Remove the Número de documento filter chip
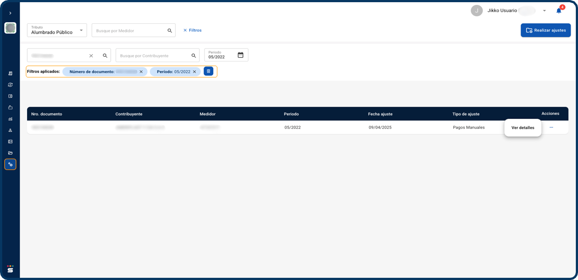The height and width of the screenshot is (280, 578). (x=141, y=72)
